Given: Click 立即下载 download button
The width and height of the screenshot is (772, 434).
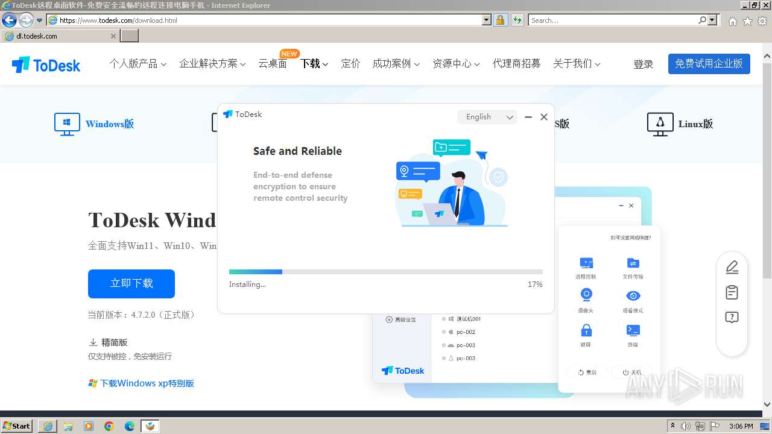Looking at the screenshot, I should [x=131, y=283].
